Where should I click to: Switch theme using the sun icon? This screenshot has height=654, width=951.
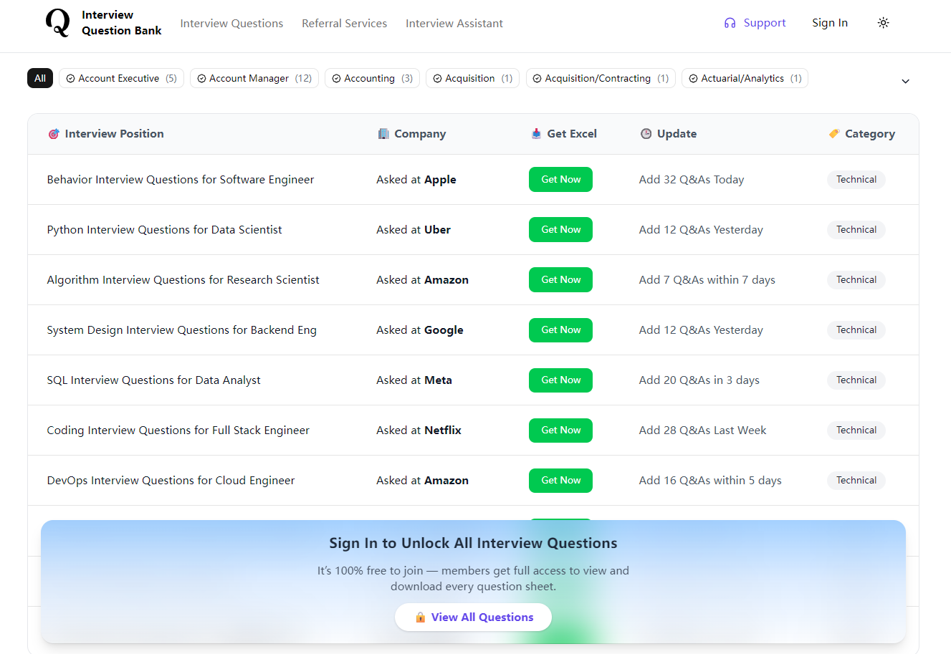click(x=883, y=23)
